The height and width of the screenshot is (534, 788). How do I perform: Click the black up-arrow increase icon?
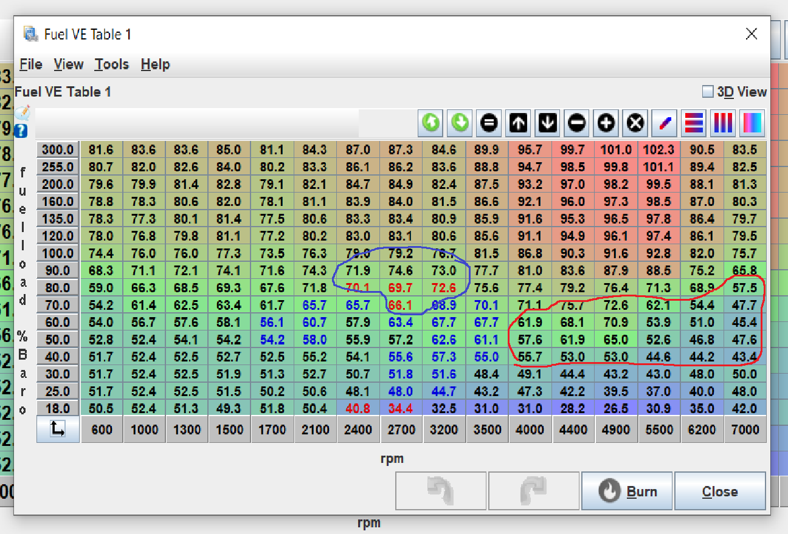click(x=518, y=123)
